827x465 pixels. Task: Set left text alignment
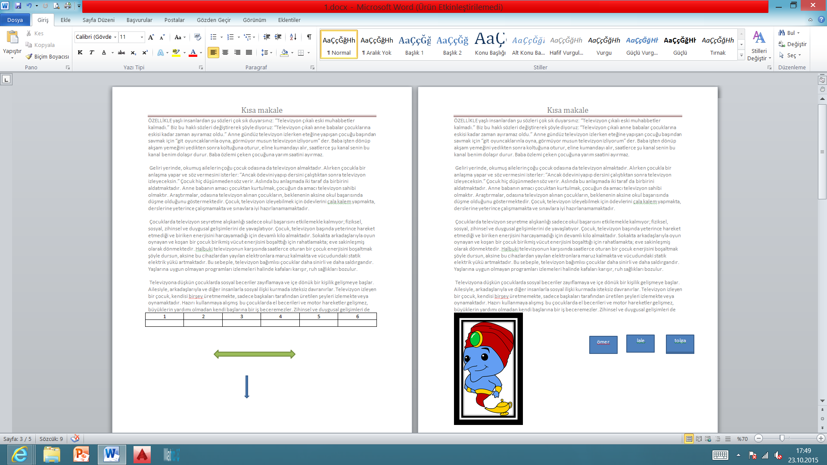pos(213,53)
